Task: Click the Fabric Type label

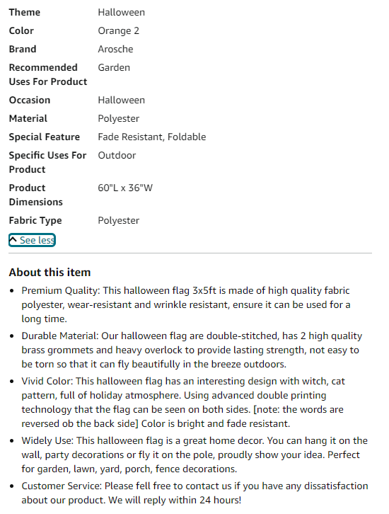Action: click(35, 221)
